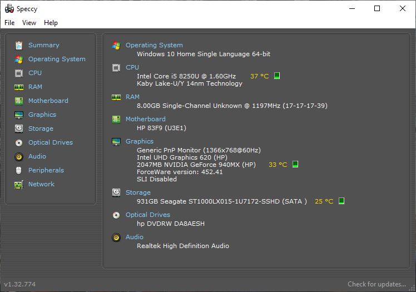Click RAM heading link in summary
Viewport: 416px width, 292px height.
pyautogui.click(x=133, y=97)
